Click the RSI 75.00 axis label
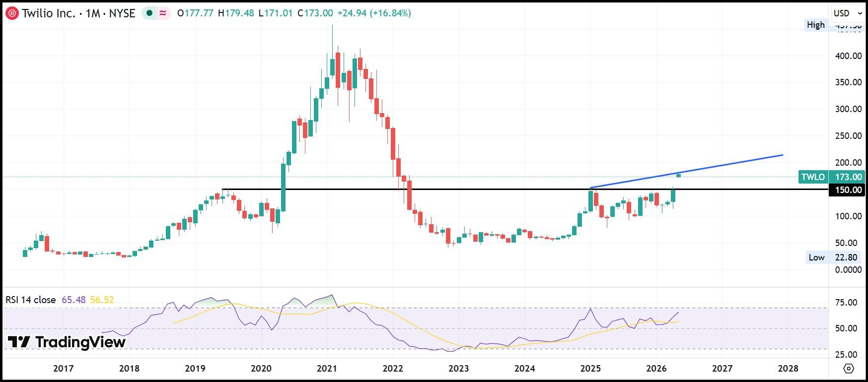868x382 pixels. point(846,303)
